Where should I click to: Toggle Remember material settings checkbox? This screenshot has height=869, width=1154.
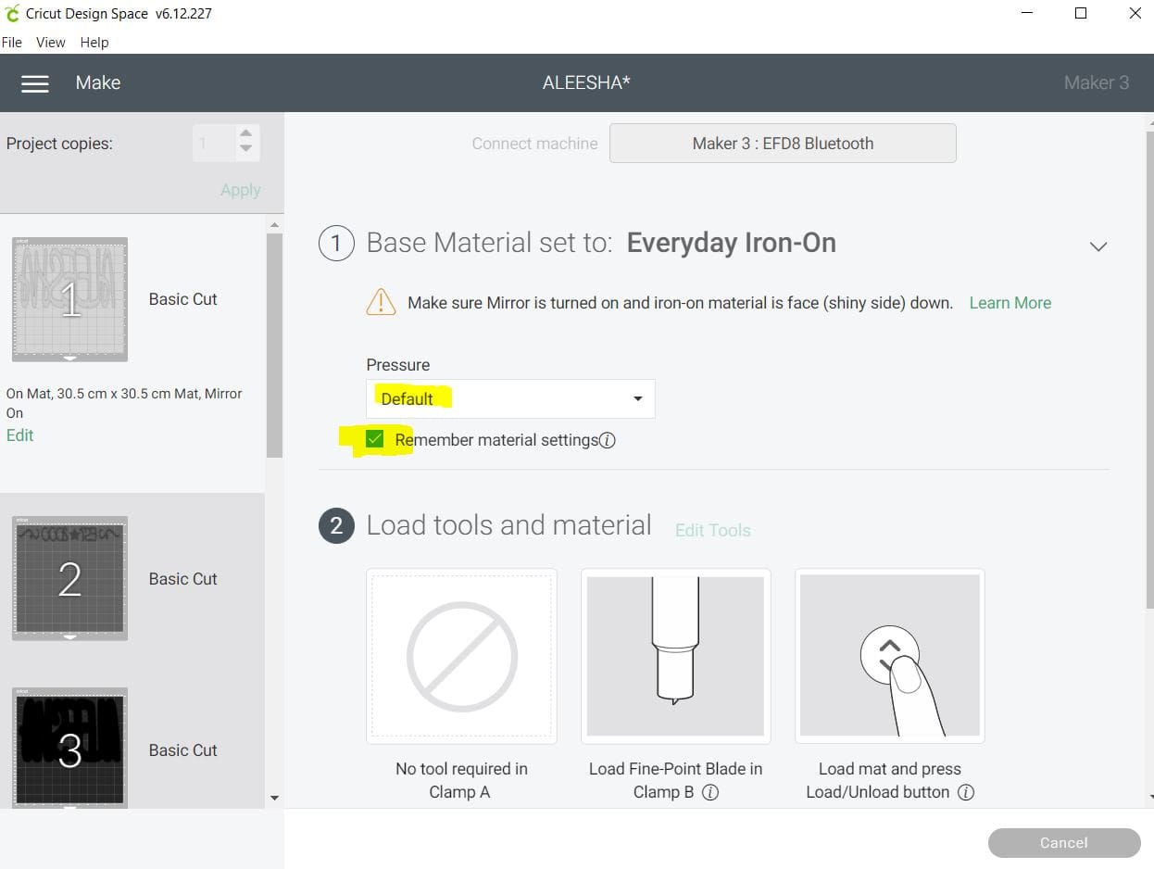coord(374,439)
